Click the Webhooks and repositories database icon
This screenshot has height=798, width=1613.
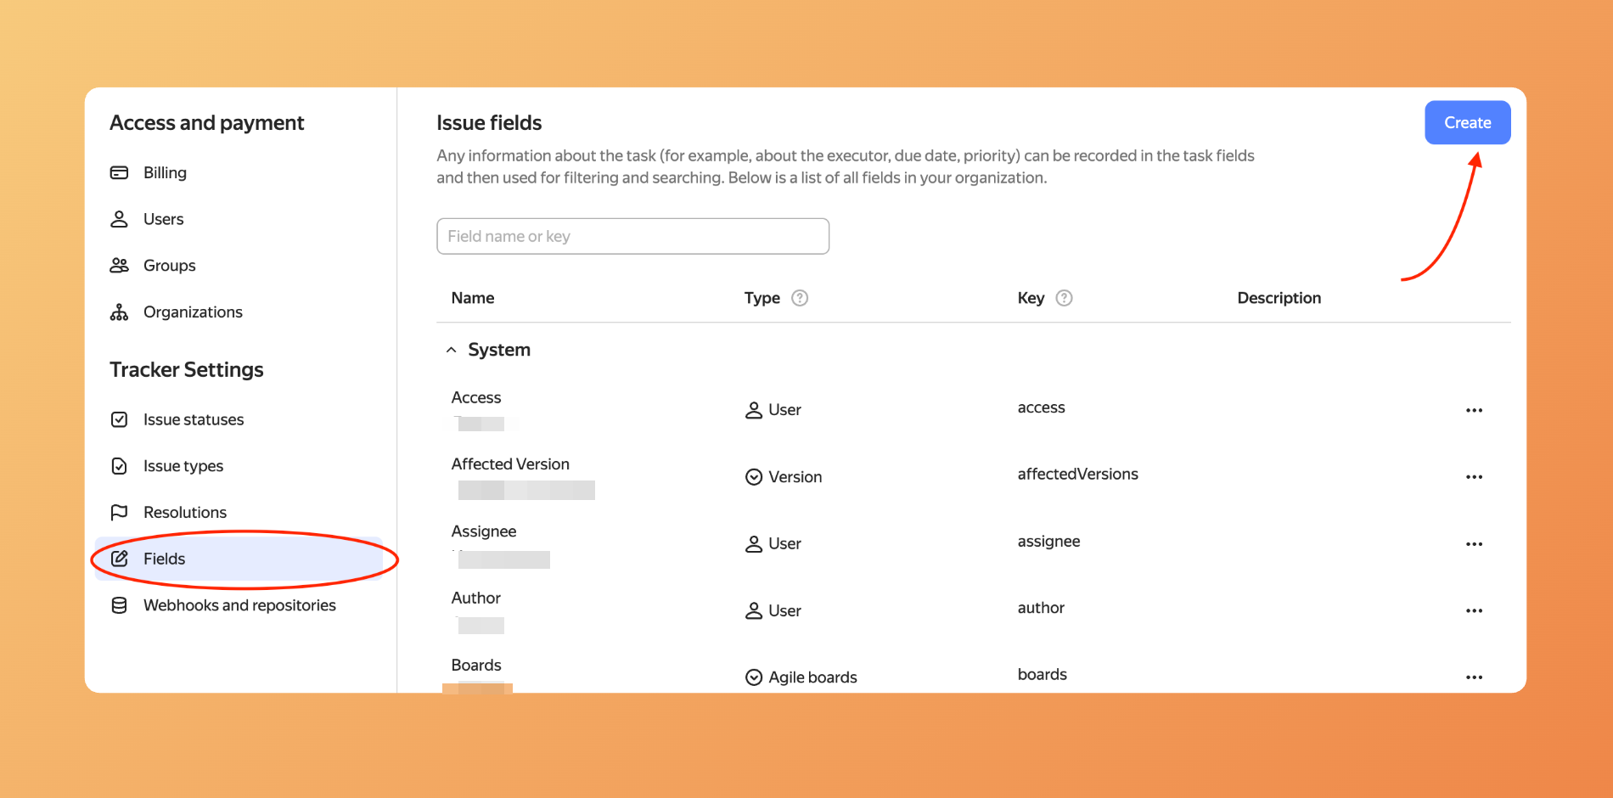pyautogui.click(x=119, y=605)
